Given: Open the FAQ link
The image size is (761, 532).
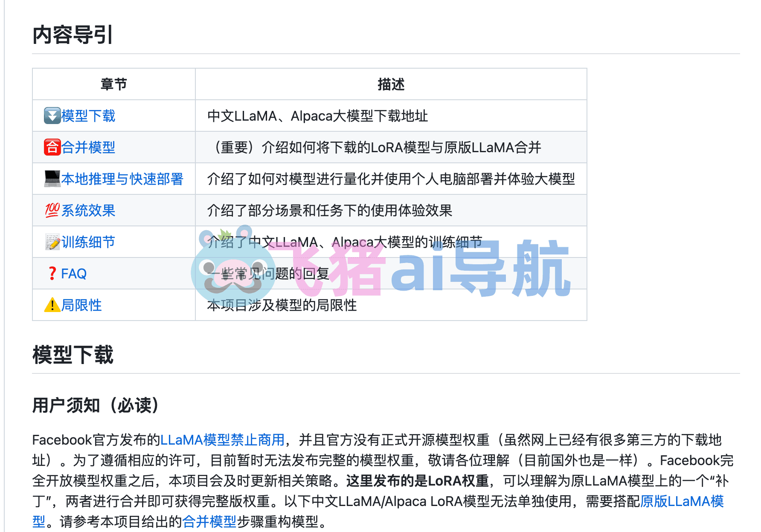Looking at the screenshot, I should coord(74,273).
